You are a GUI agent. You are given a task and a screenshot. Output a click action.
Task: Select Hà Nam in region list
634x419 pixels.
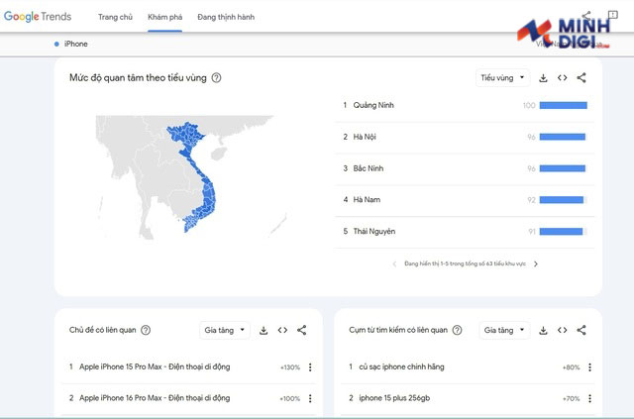pyautogui.click(x=367, y=200)
